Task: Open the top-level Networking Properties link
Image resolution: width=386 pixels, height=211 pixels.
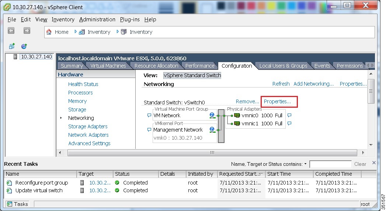Action: (x=353, y=84)
